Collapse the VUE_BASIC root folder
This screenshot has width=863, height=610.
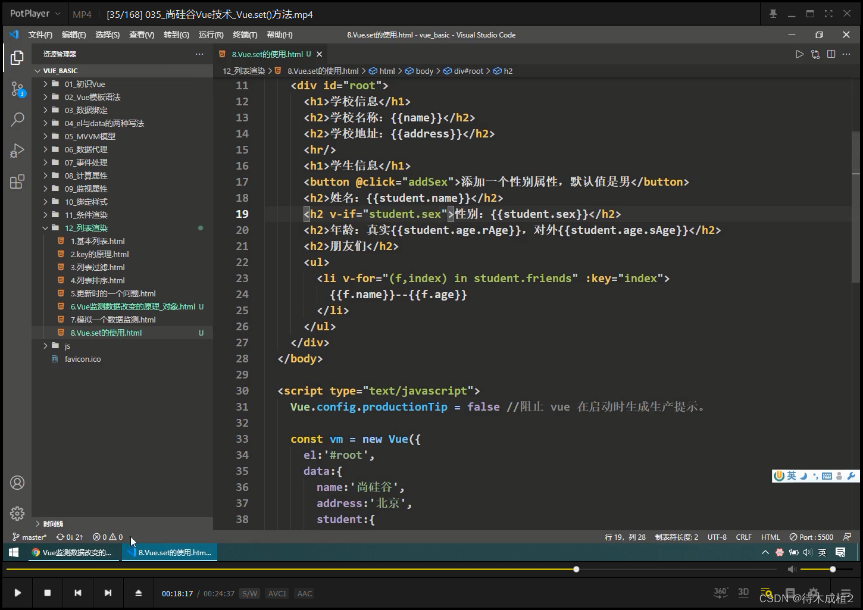coord(37,71)
